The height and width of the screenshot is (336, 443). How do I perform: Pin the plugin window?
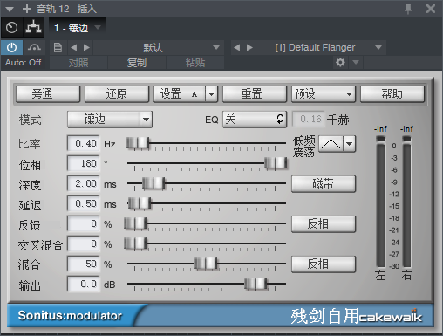[x=408, y=9]
